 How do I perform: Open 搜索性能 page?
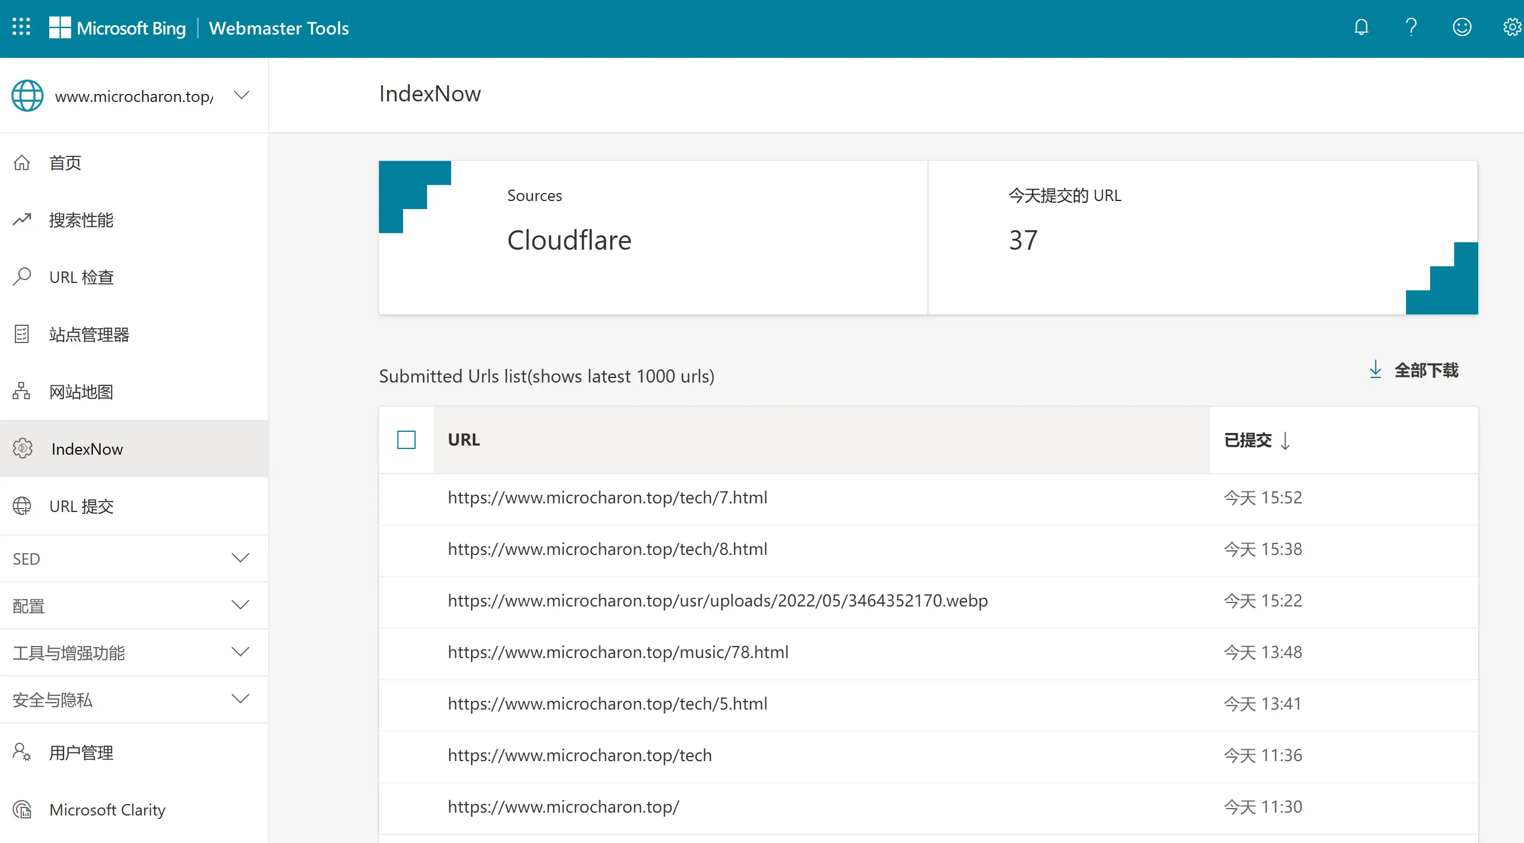coord(134,220)
